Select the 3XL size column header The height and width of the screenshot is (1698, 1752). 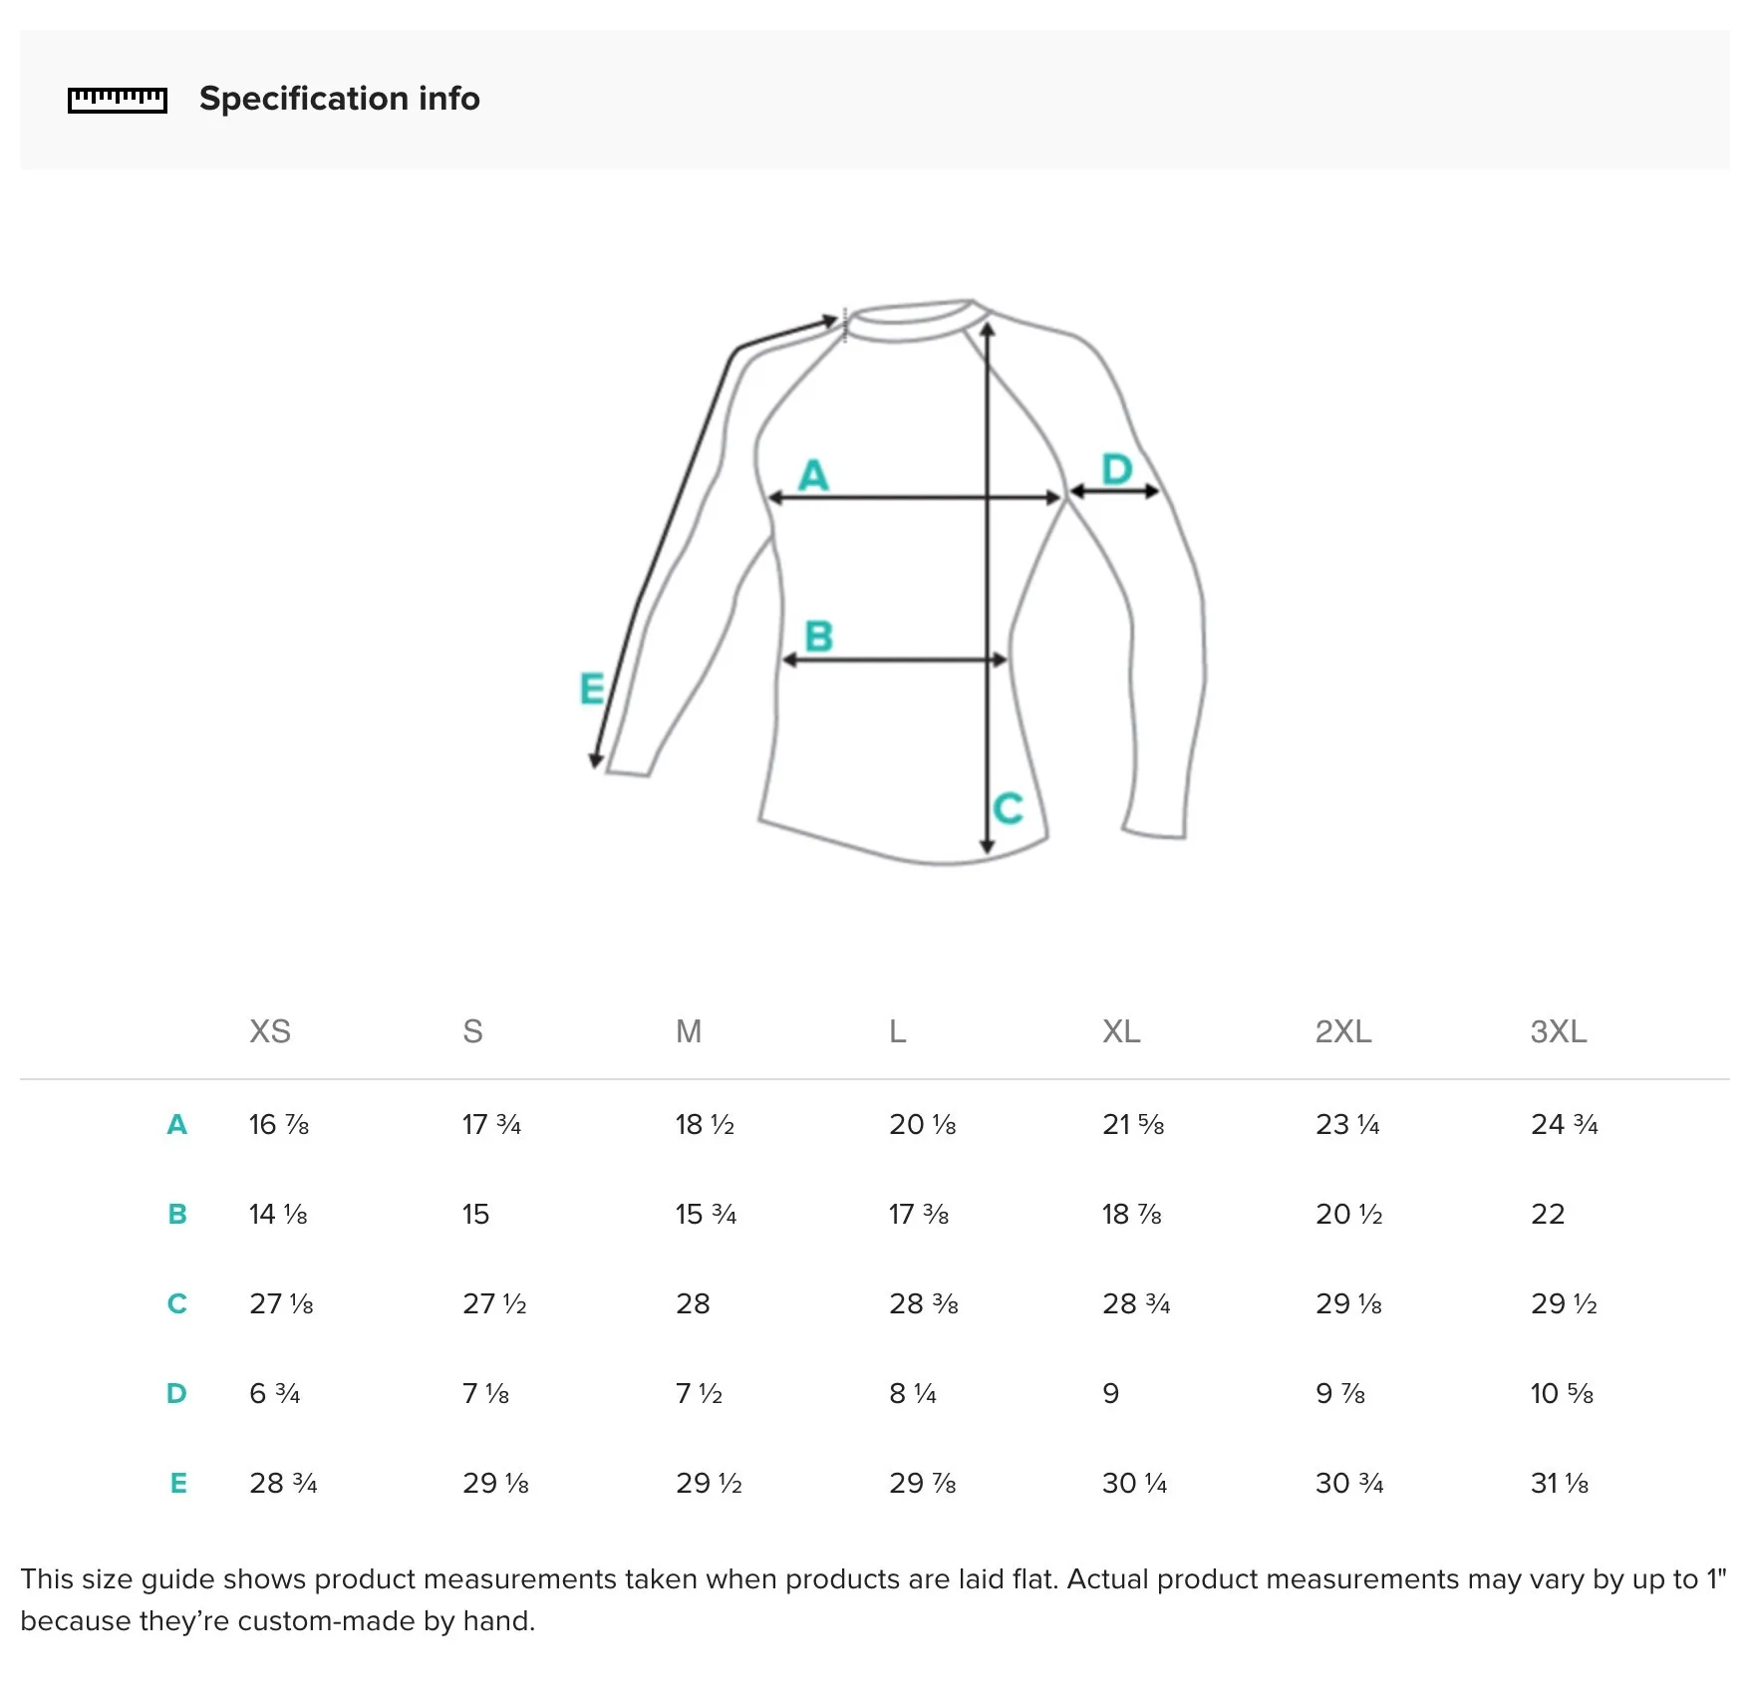pos(1559,1031)
